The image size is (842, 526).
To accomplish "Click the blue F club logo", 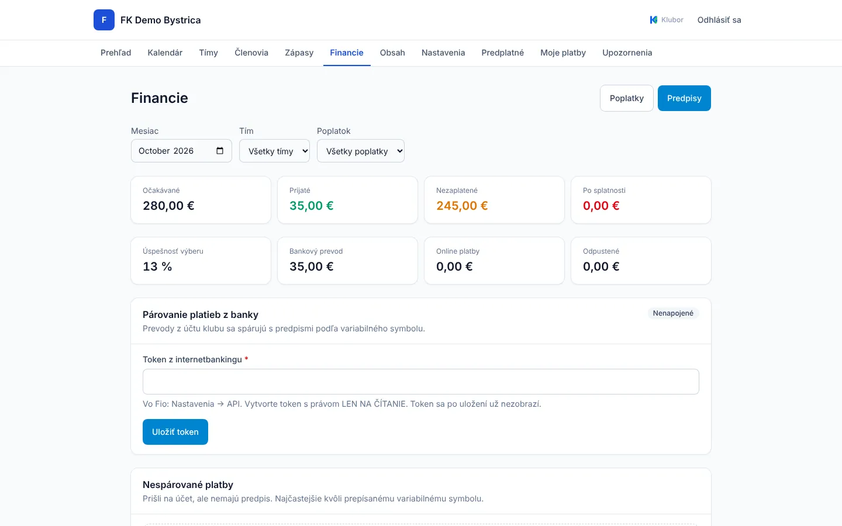I will 104,20.
